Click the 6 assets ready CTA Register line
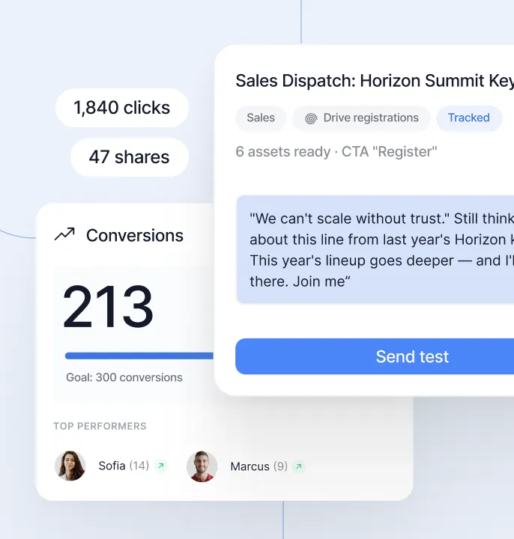 tap(336, 151)
